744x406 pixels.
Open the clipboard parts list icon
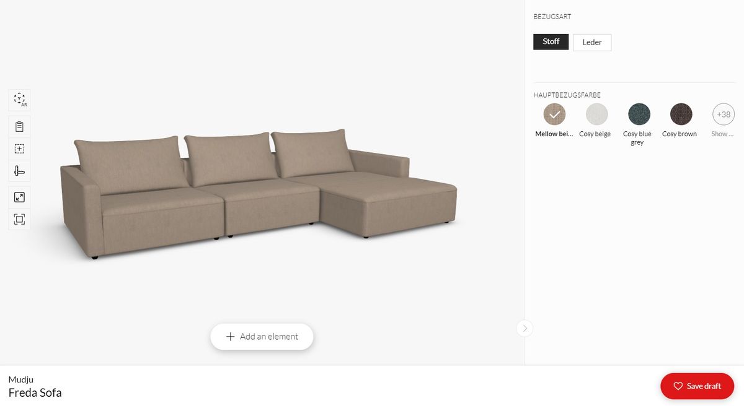(x=19, y=126)
